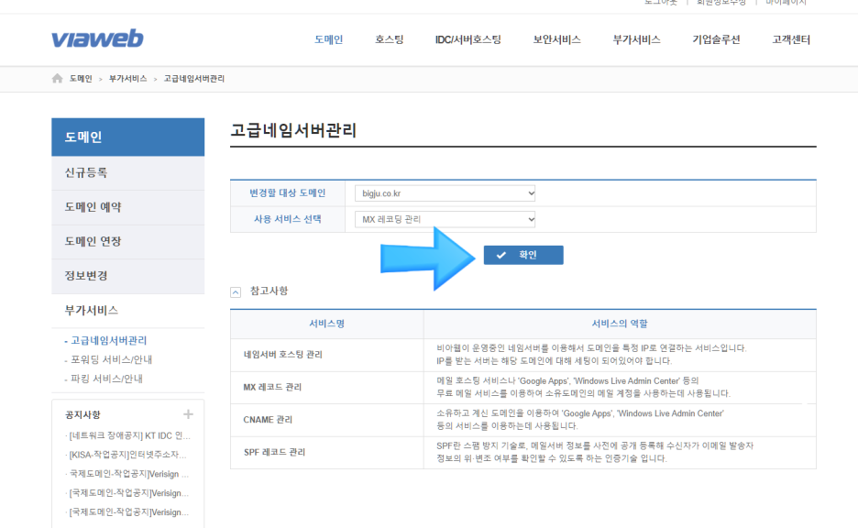The width and height of the screenshot is (858, 528).
Task: Click the viaweb logo
Action: click(97, 38)
